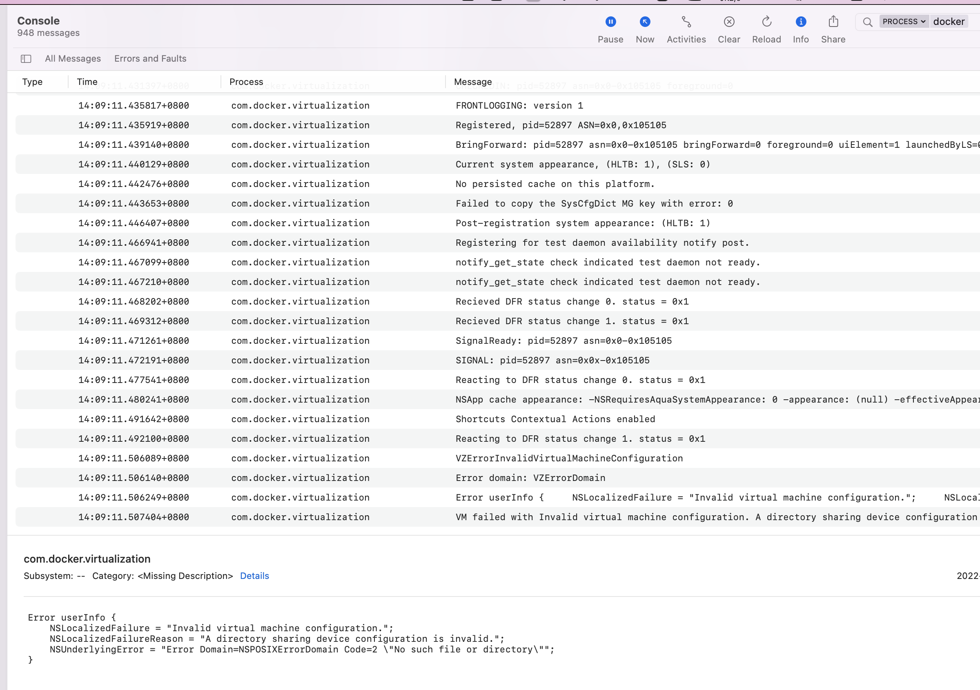This screenshot has width=980, height=690.
Task: Click NSLocalizedFailureReason line in detail pane
Action: click(277, 639)
